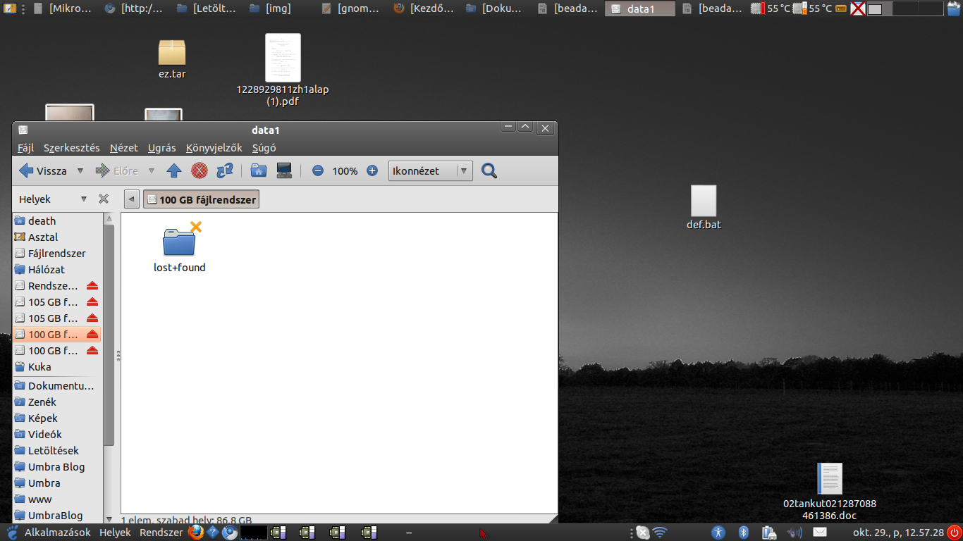
Task: Click the 100 GB fájlrendszer path button
Action: coord(201,199)
